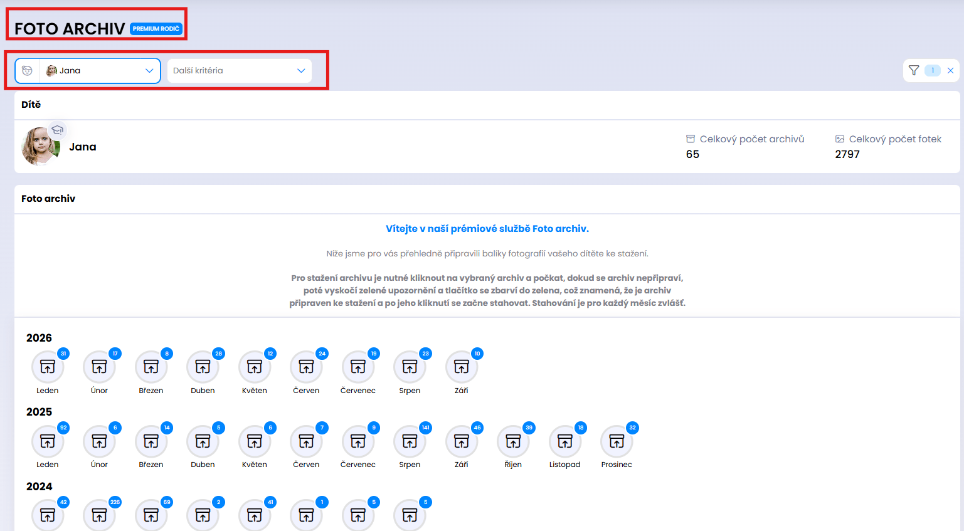Click the chevron in the Další kritéria field
964x531 pixels.
pyautogui.click(x=301, y=71)
